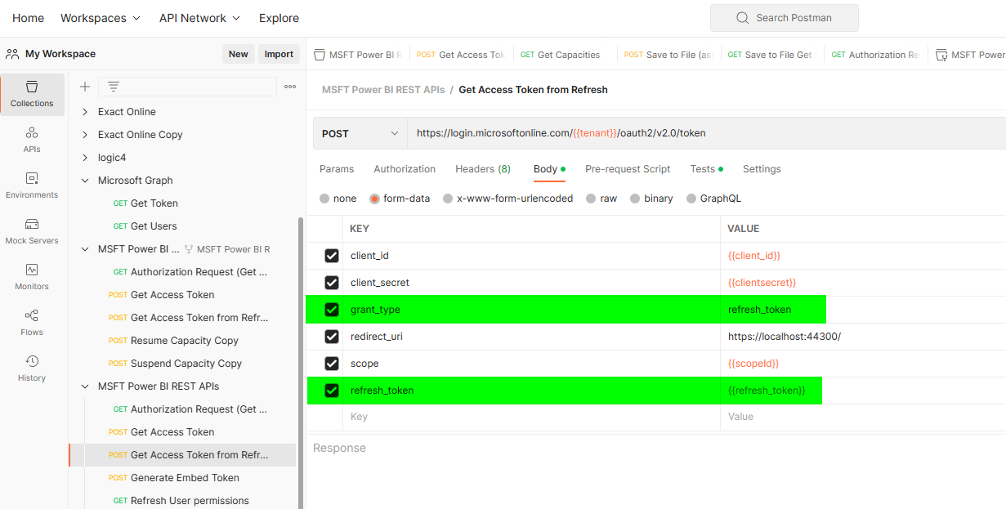Select the form-data body type
The width and height of the screenshot is (1006, 509).
coord(374,199)
